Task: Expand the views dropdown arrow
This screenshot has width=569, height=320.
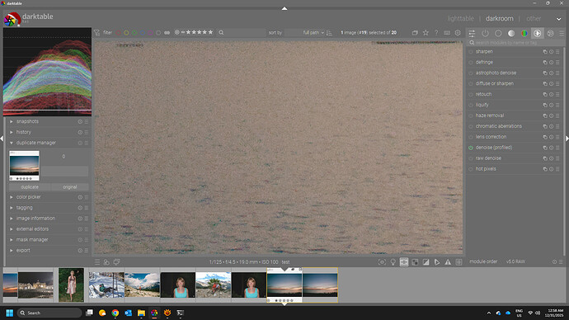Action: [x=559, y=19]
